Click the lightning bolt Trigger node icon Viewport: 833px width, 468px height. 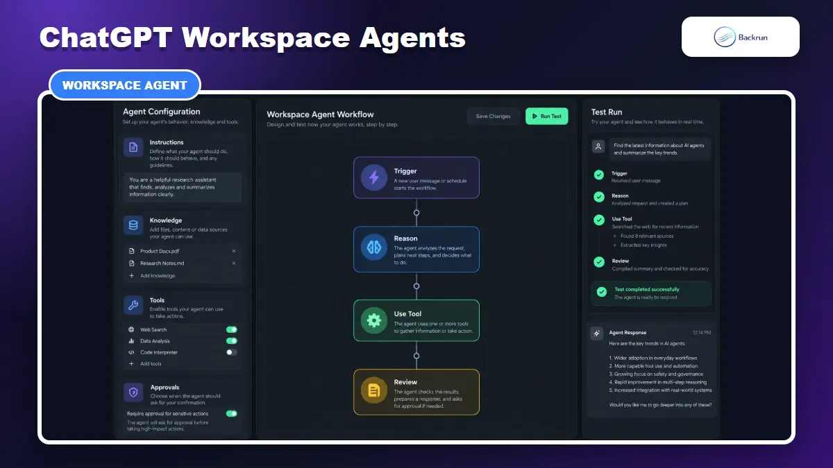(374, 177)
